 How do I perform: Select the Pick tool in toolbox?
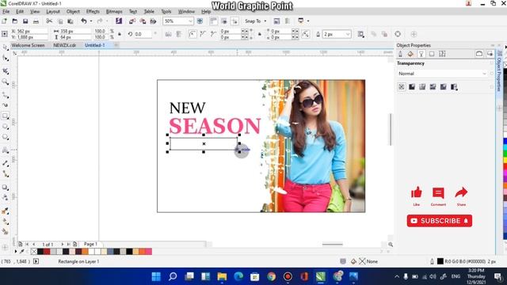(x=6, y=47)
